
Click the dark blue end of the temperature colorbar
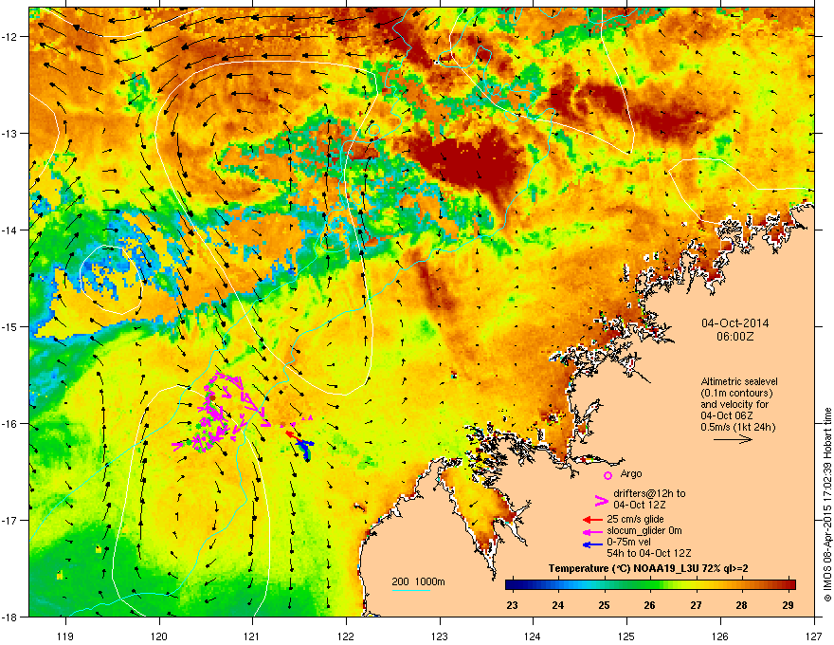coord(512,584)
